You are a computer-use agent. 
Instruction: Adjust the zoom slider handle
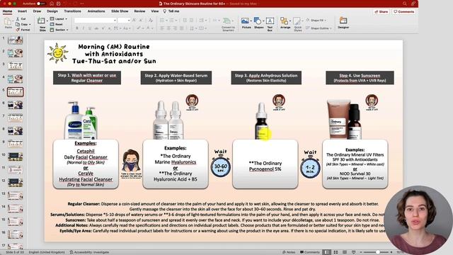(377, 252)
